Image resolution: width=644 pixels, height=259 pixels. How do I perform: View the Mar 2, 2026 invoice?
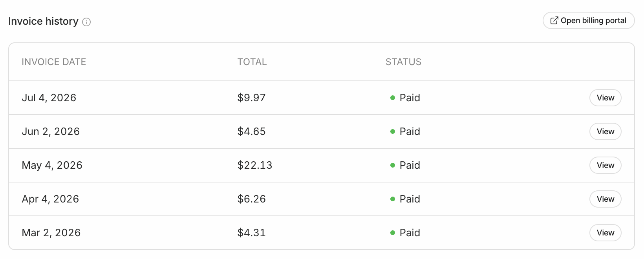click(x=605, y=233)
